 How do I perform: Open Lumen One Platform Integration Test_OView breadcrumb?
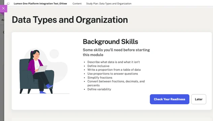pos(40,4)
